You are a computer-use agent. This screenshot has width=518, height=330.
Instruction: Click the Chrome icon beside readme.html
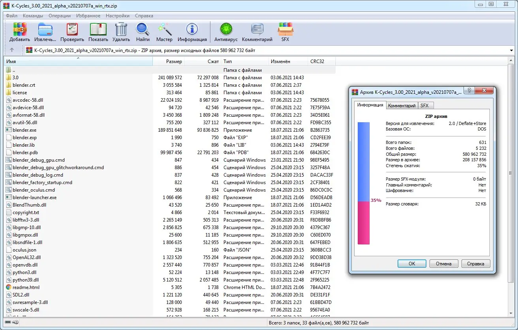pos(9,287)
